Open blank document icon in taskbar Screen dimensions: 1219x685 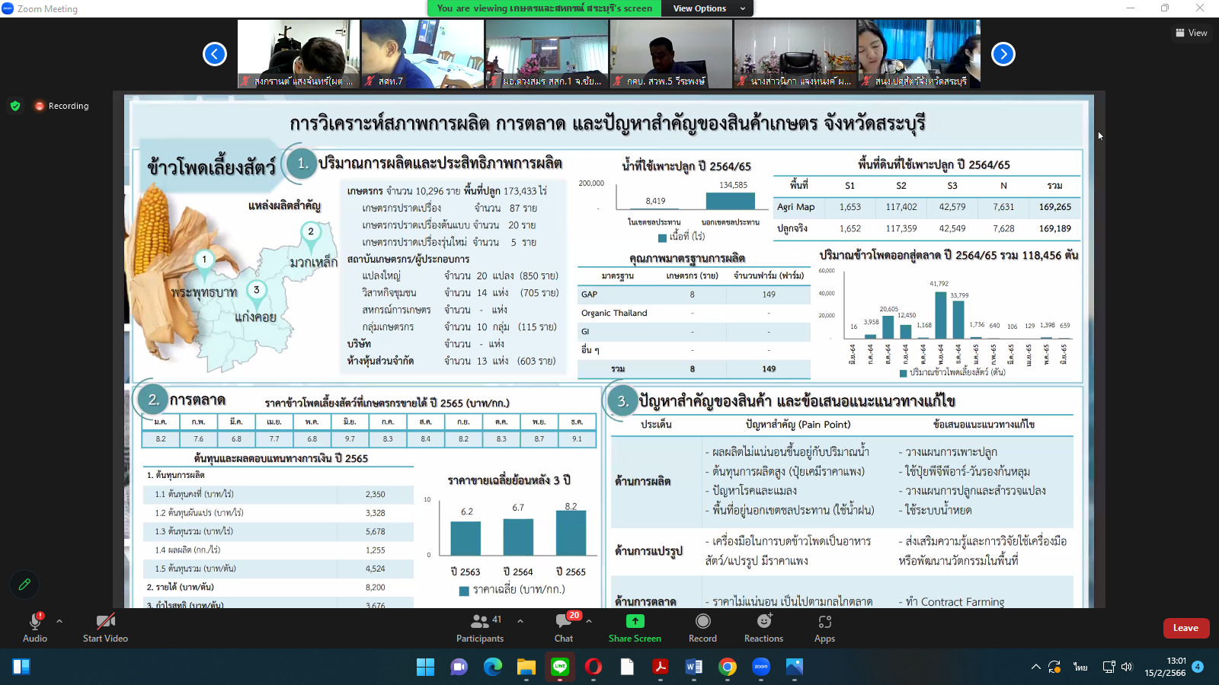point(627,667)
